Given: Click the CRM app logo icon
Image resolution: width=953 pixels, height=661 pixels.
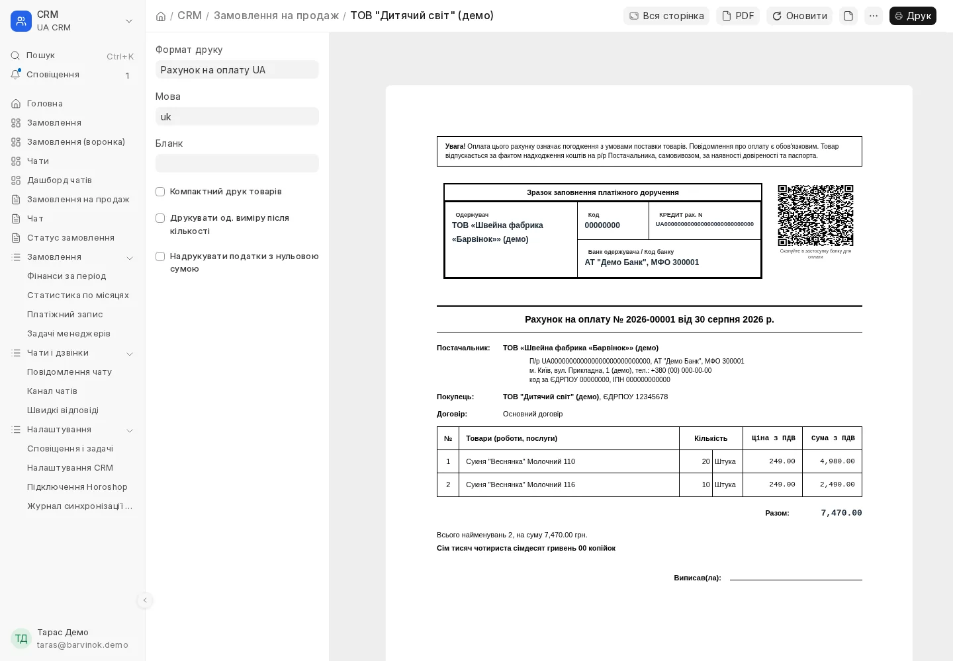Looking at the screenshot, I should click(x=21, y=21).
